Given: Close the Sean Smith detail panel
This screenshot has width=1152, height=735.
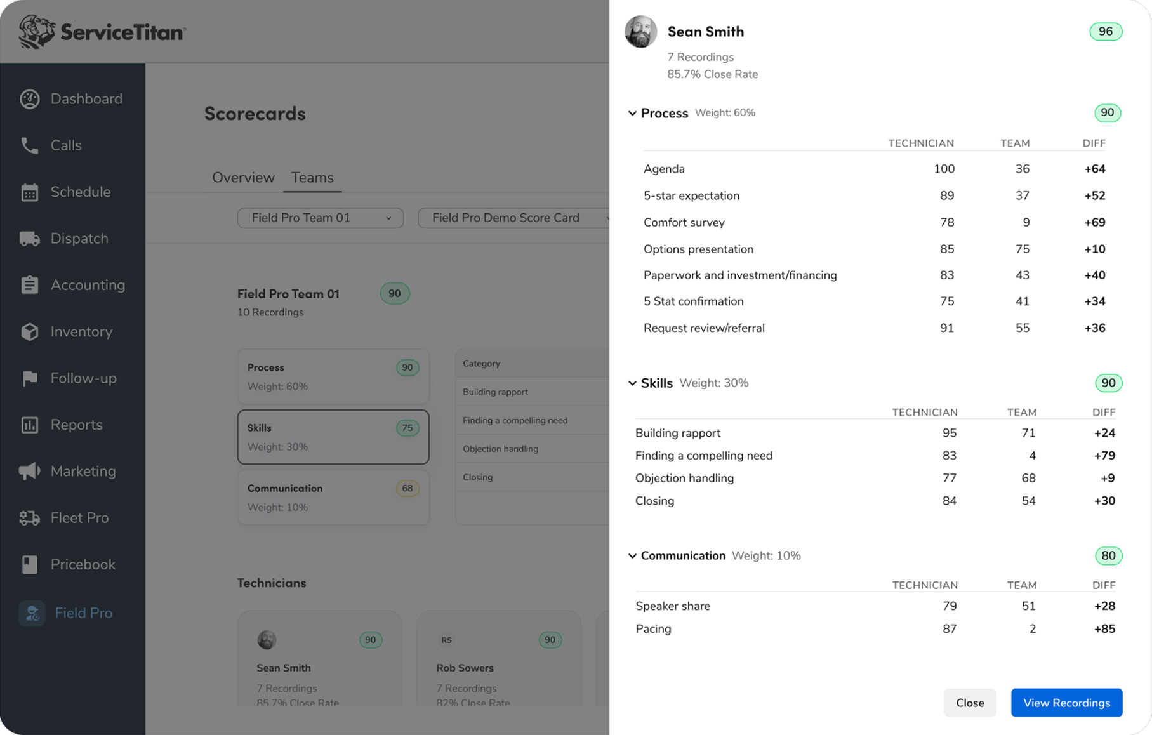Looking at the screenshot, I should (970, 703).
